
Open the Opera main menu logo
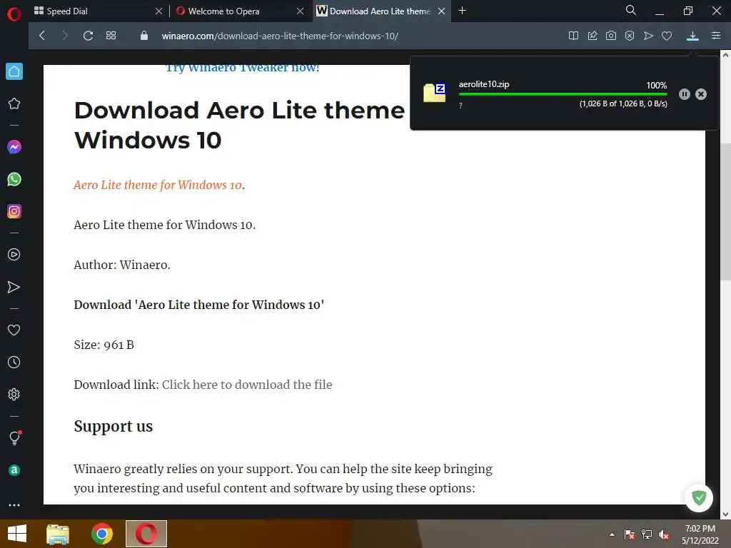click(14, 14)
